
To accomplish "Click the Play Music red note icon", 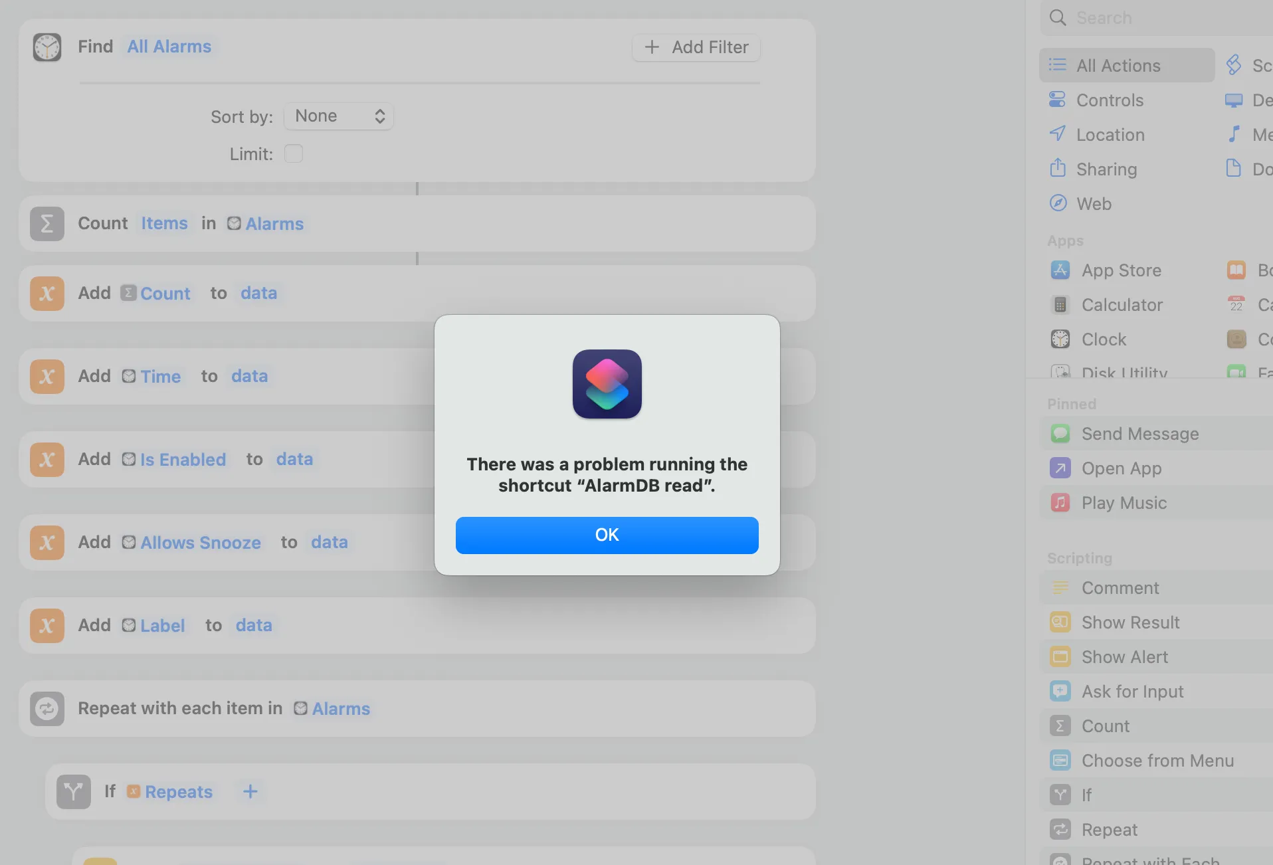I will click(1060, 503).
